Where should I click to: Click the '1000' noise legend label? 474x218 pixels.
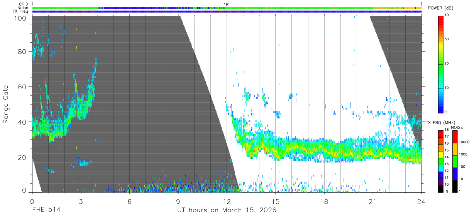(462, 154)
